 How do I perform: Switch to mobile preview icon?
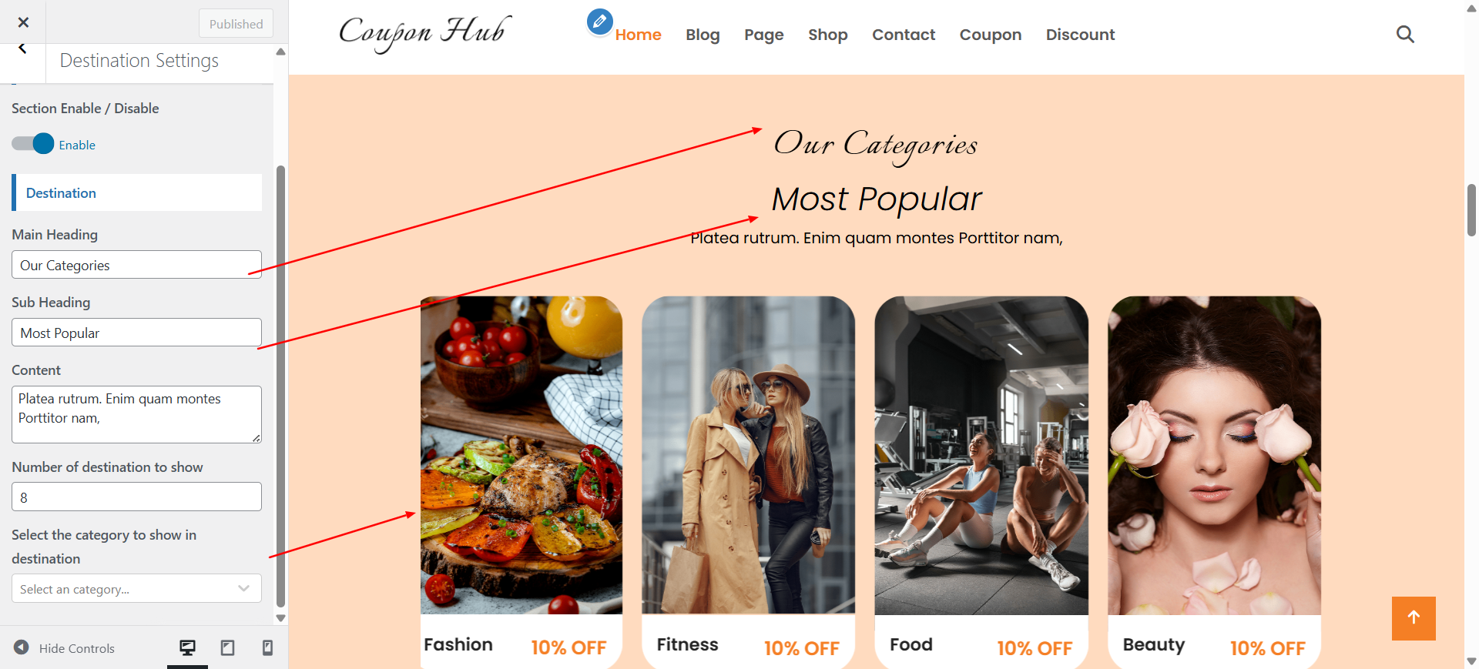click(x=267, y=647)
